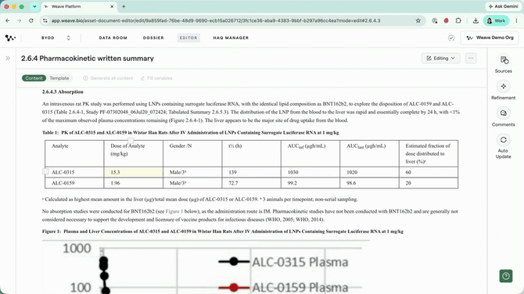Screen dimensions: 524x294
Task: Click the 1020 AUClast cell
Action: pyautogui.click(x=369, y=172)
